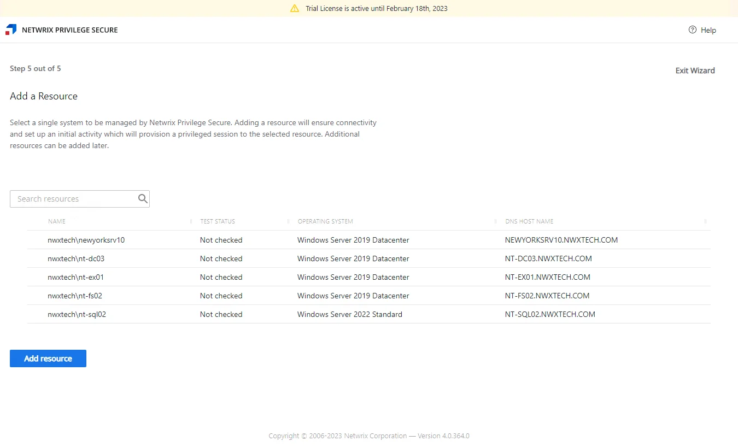Click Windows Server 2022 Standard cell
Image resolution: width=738 pixels, height=447 pixels.
(350, 314)
